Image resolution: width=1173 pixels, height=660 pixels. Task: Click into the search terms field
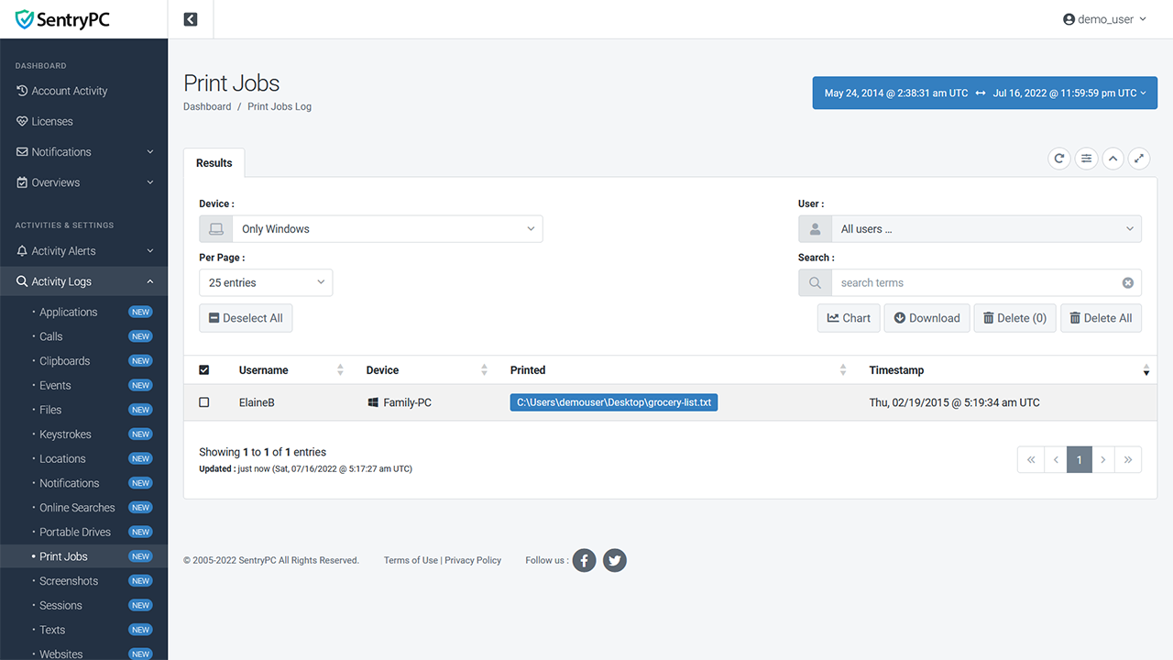[x=976, y=282]
